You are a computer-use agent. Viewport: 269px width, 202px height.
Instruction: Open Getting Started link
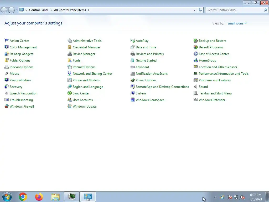pyautogui.click(x=146, y=60)
